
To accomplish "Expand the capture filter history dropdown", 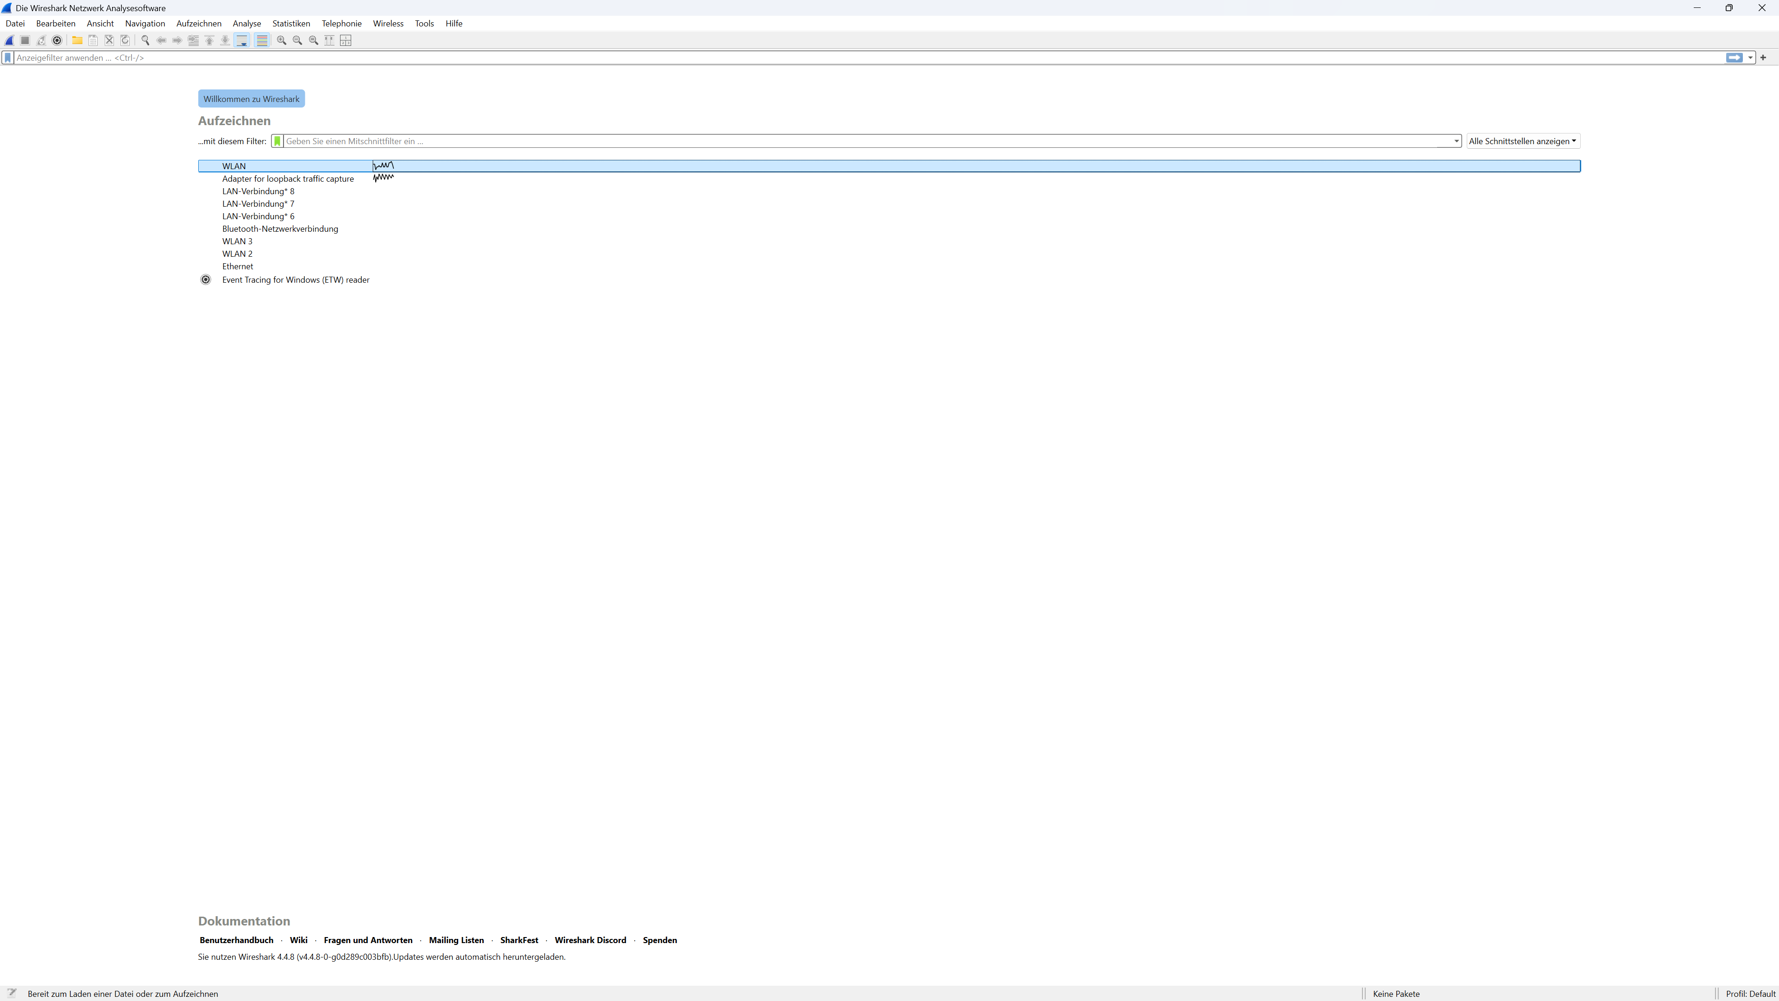I will (1457, 141).
